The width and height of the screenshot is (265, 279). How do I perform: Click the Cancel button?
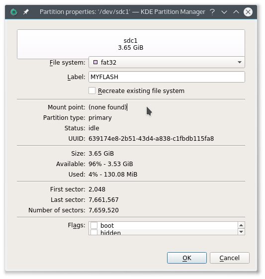coord(229,258)
